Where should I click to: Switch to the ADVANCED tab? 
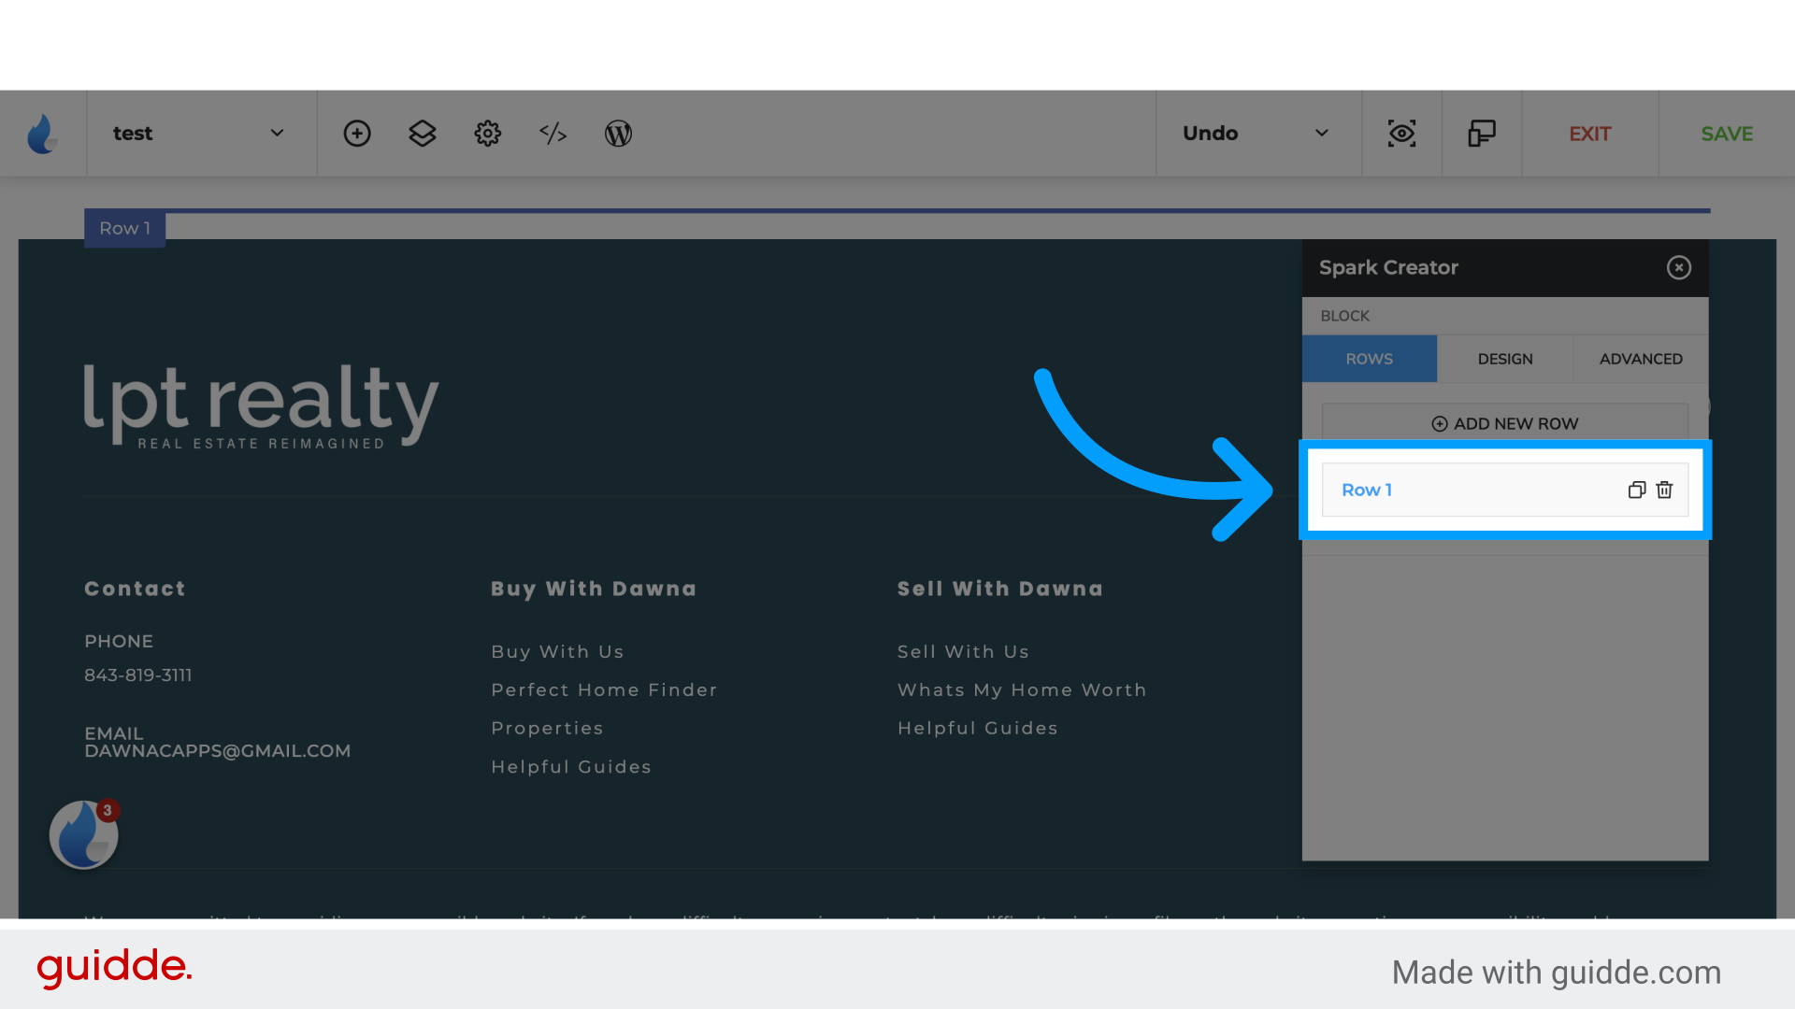point(1641,359)
